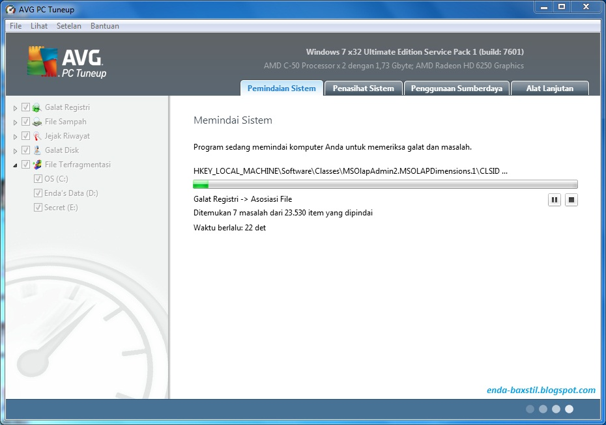606x425 pixels.
Task: Select the OS (C:) drive label
Action: coord(56,179)
